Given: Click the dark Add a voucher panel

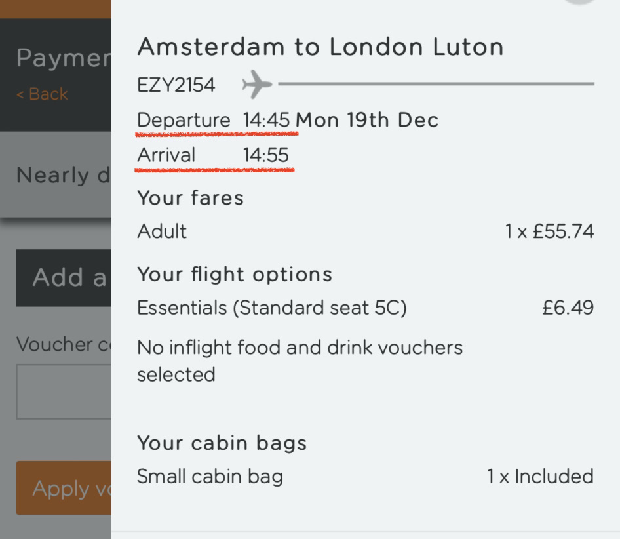Looking at the screenshot, I should [x=64, y=278].
